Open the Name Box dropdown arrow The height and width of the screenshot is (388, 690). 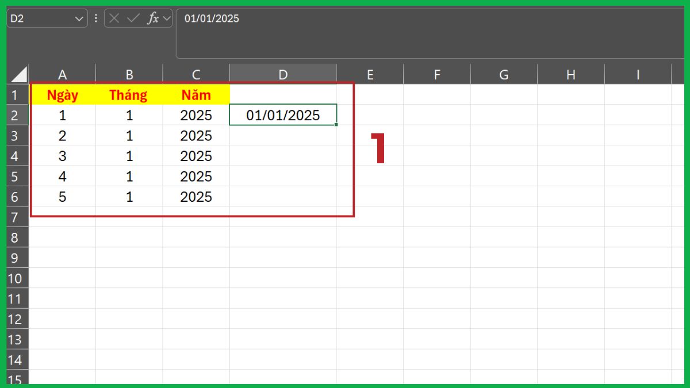[78, 18]
